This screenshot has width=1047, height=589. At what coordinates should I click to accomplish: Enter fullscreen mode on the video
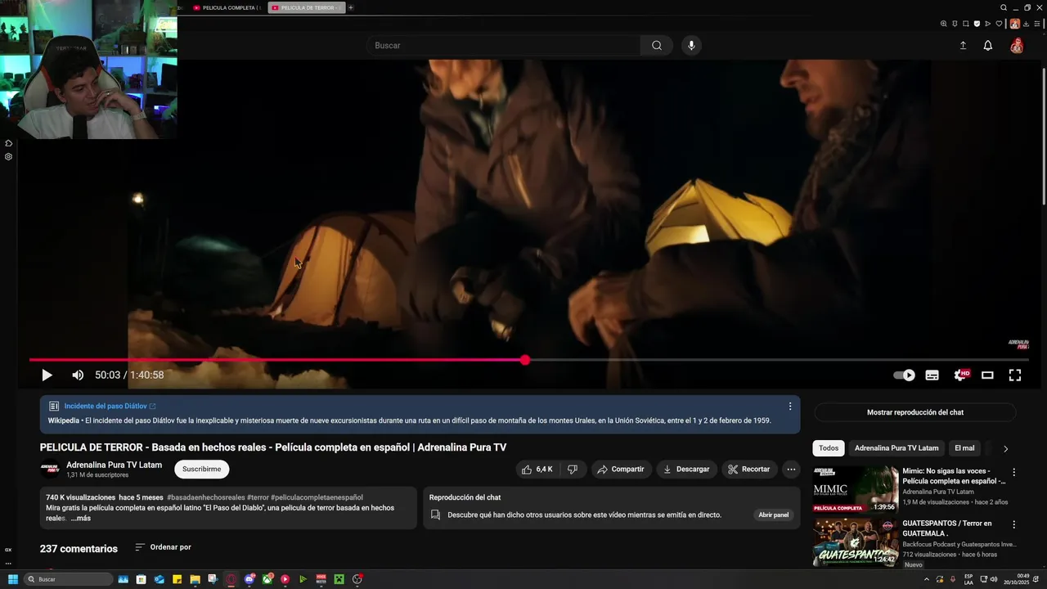point(1015,375)
